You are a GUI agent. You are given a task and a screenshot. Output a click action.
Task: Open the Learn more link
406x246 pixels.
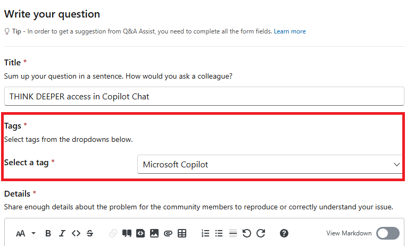coord(290,31)
